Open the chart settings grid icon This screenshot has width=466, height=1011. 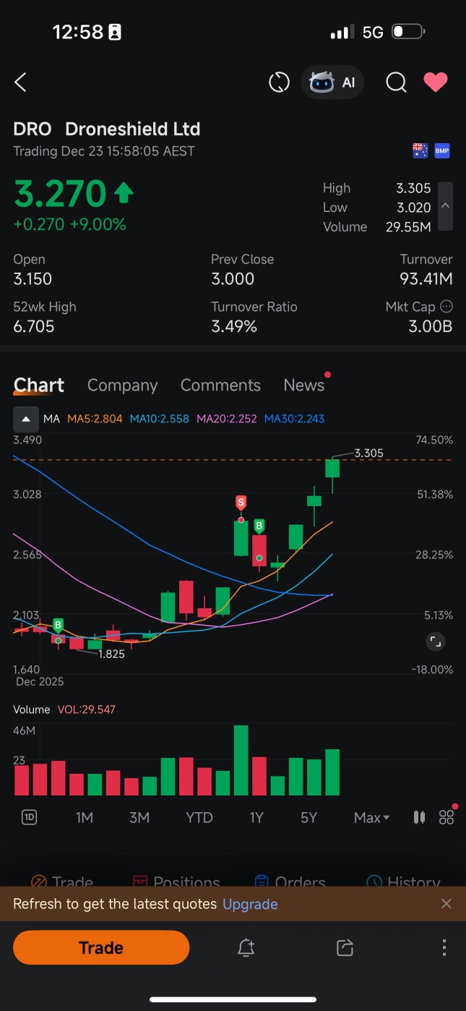tap(446, 817)
